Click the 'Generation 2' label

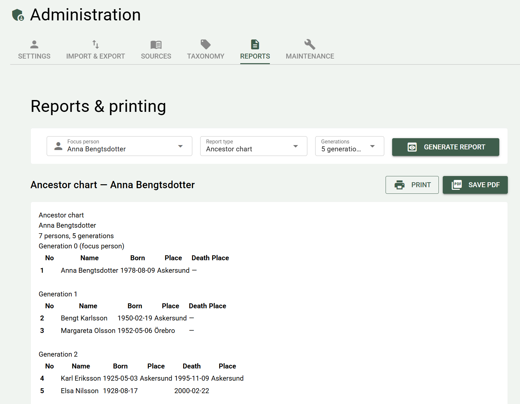pos(58,354)
